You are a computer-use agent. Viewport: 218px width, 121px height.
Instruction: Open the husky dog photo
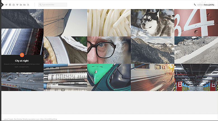[x=152, y=23]
